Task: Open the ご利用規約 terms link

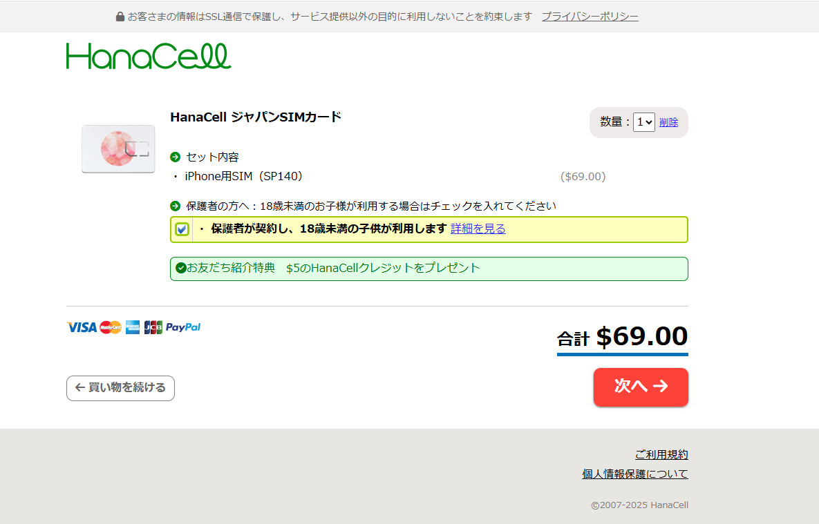Action: pos(662,454)
